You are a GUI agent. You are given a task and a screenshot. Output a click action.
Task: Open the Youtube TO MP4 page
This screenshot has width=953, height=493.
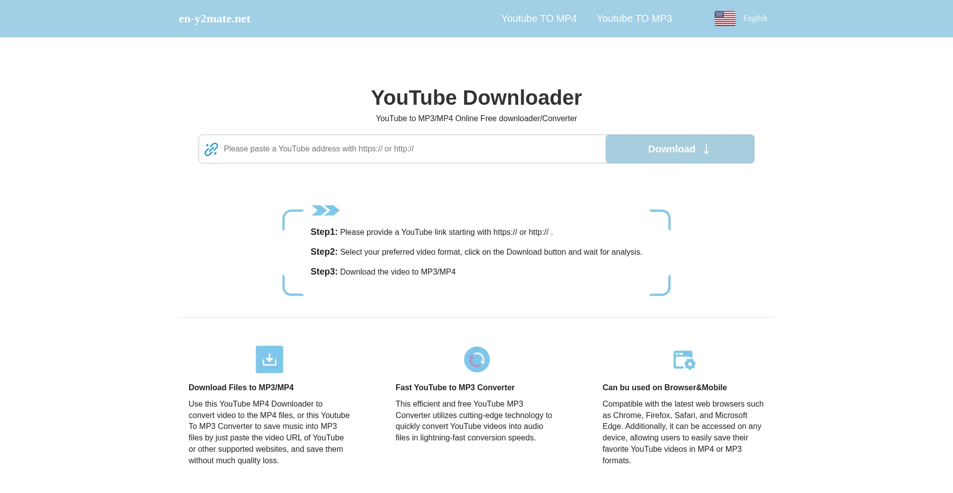point(539,18)
